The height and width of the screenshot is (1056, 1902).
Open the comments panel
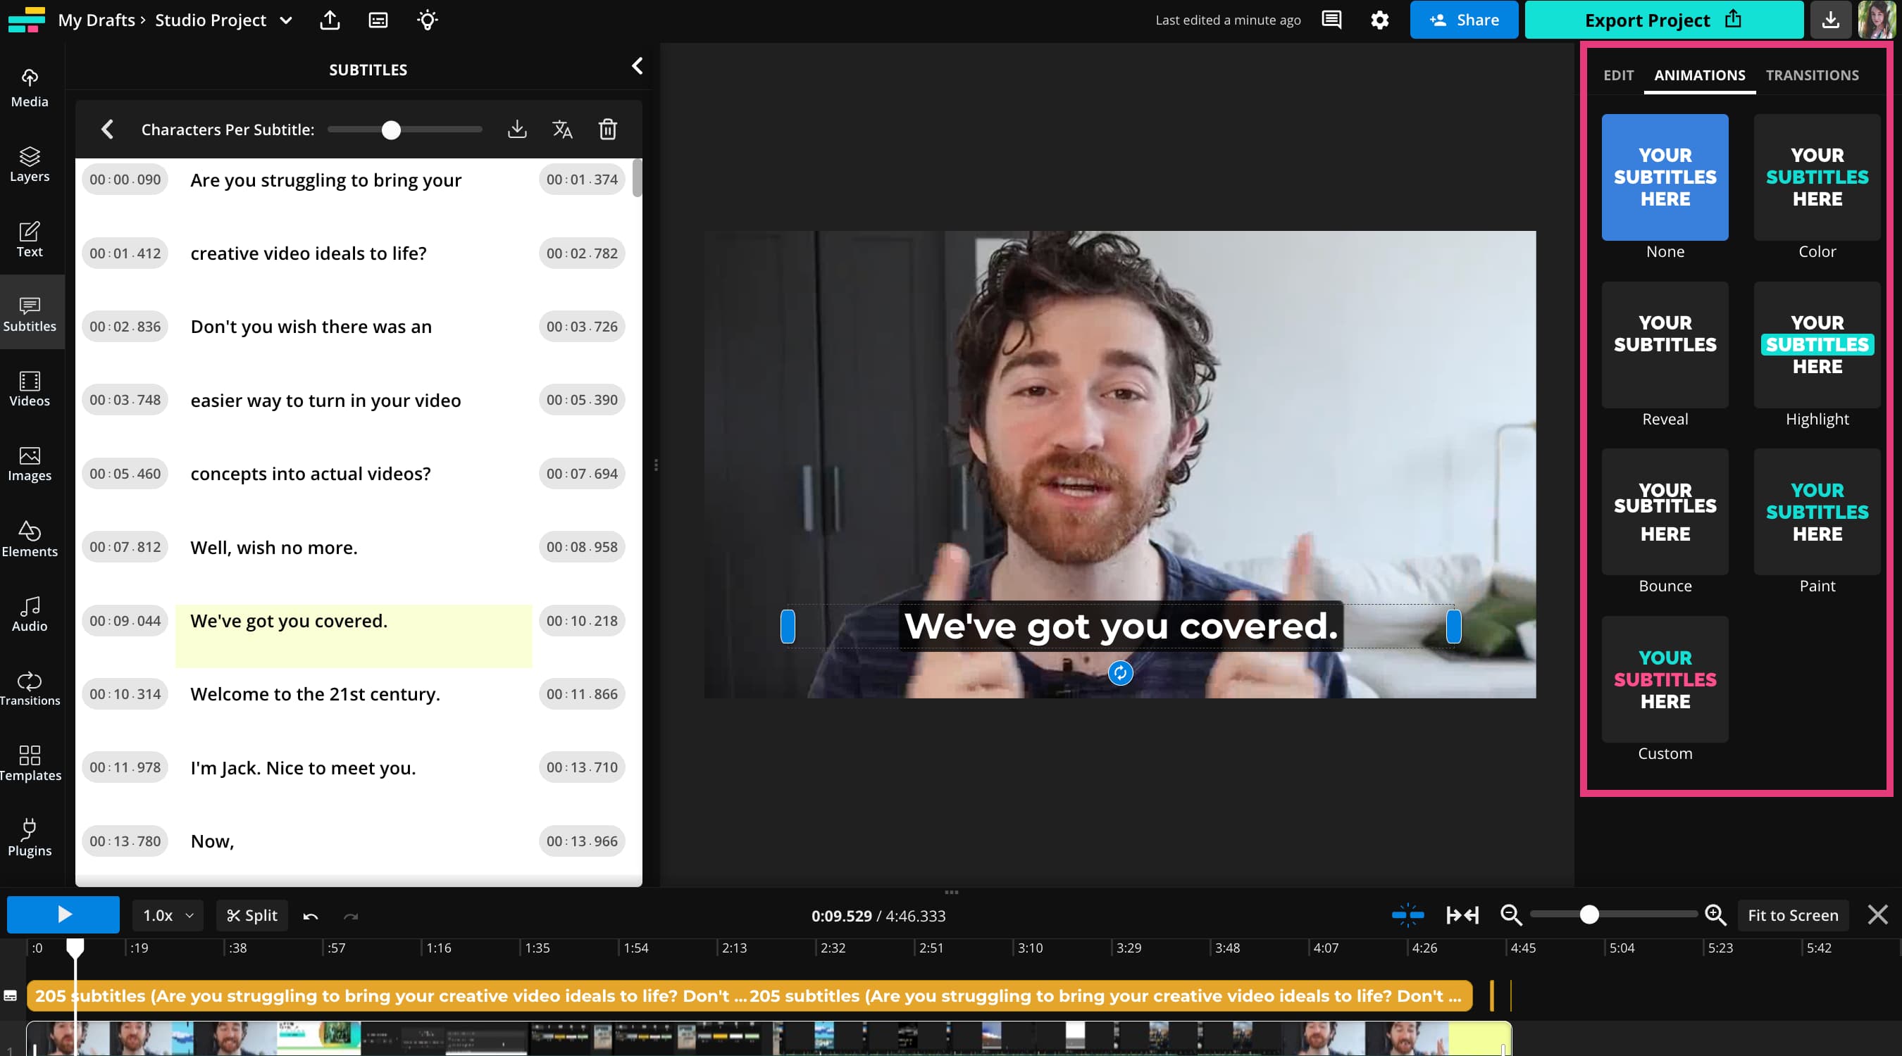pos(1331,20)
